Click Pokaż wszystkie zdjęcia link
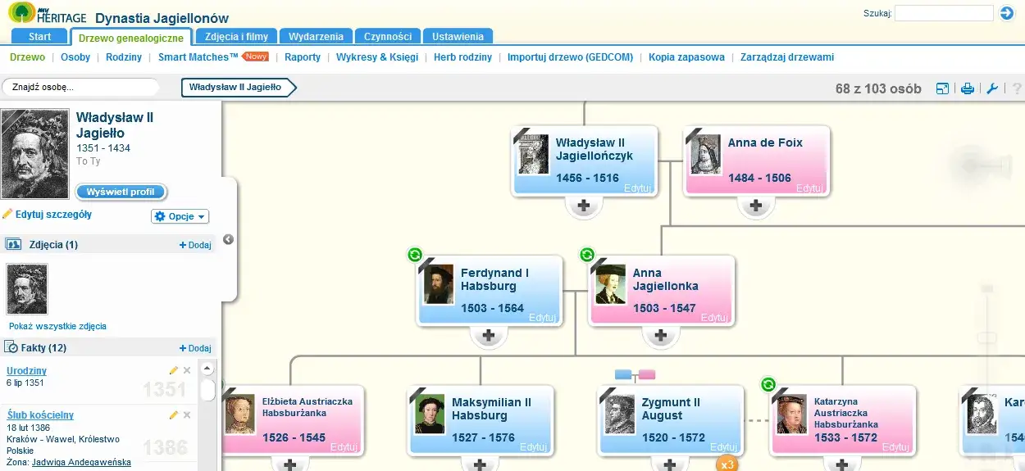Screen dimensions: 1025x471 coord(57,326)
